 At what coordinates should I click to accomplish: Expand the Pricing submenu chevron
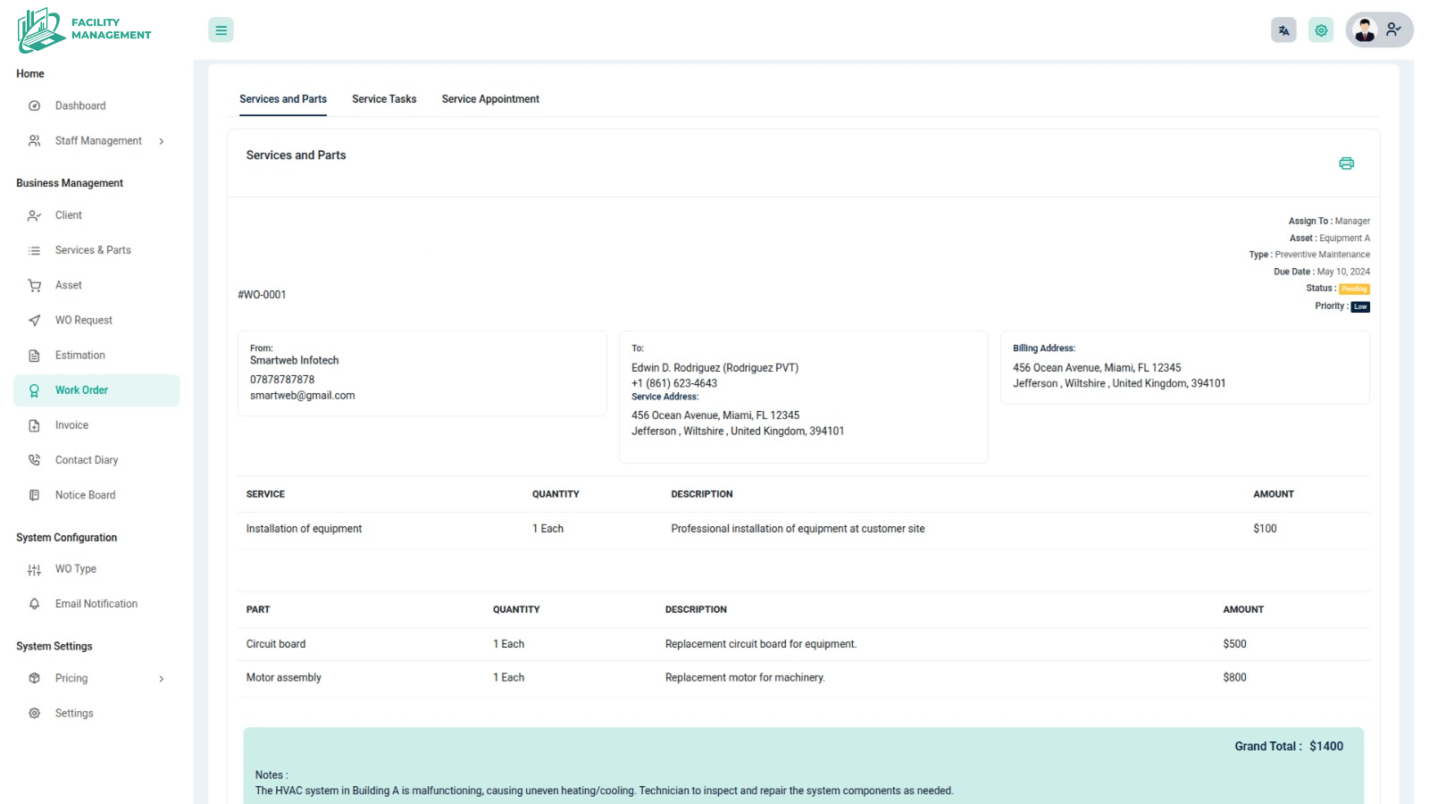(162, 679)
